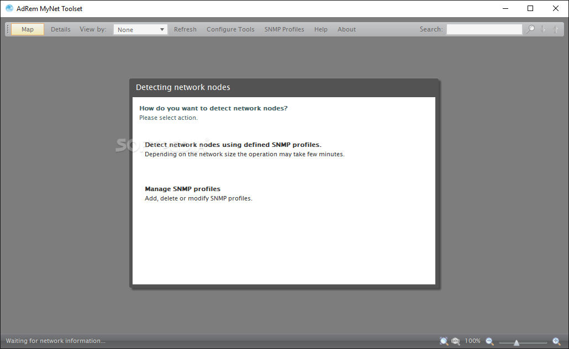The width and height of the screenshot is (569, 349).
Task: Switch to Details view
Action: pyautogui.click(x=61, y=29)
